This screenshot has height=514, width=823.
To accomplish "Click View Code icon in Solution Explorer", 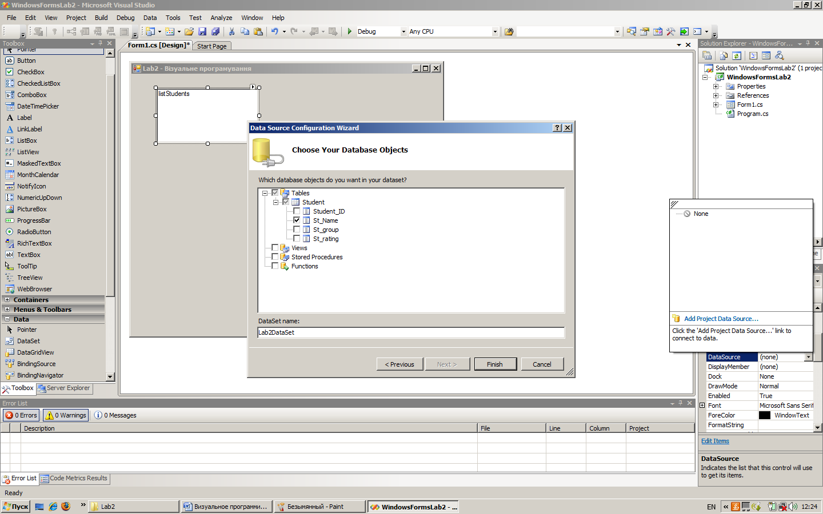I will [x=753, y=55].
